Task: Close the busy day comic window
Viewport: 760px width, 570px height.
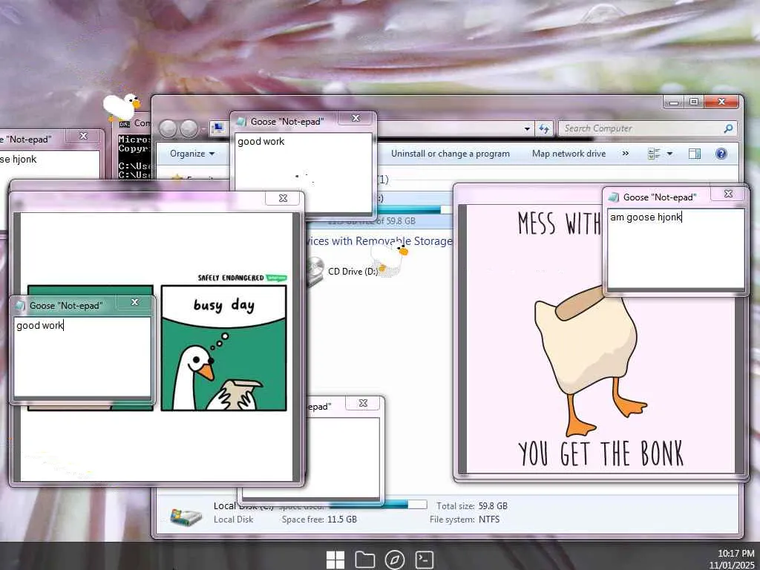Action: [283, 198]
